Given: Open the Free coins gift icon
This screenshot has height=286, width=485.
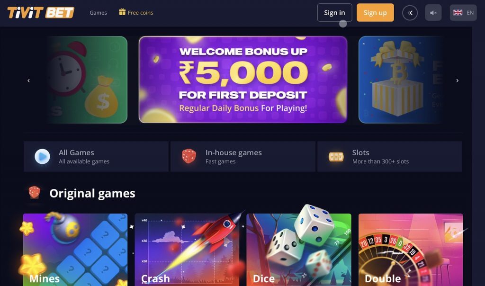Looking at the screenshot, I should pos(122,12).
